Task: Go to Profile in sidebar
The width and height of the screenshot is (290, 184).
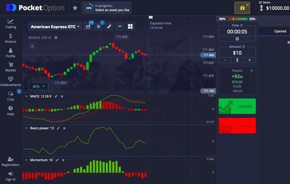Action: click(11, 53)
